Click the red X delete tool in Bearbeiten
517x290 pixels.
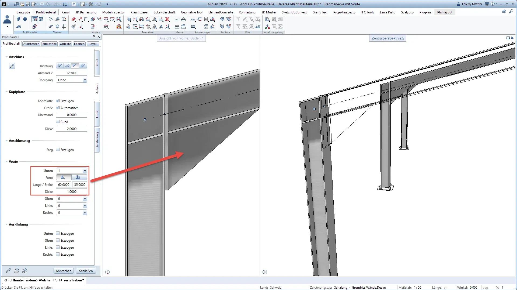click(167, 19)
